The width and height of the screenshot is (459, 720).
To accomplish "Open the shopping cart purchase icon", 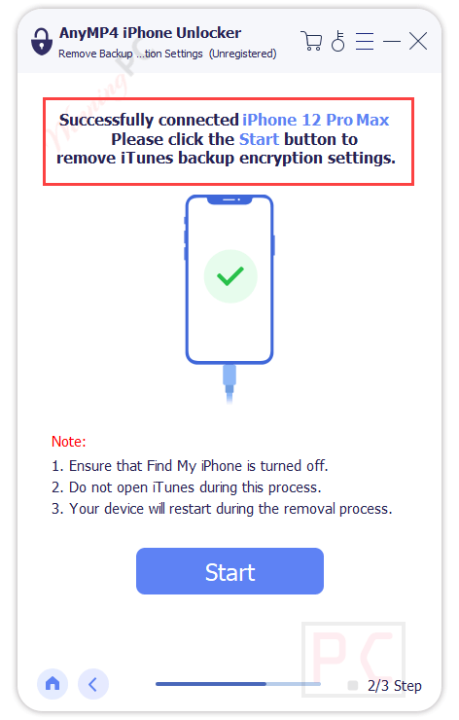I will pyautogui.click(x=311, y=41).
